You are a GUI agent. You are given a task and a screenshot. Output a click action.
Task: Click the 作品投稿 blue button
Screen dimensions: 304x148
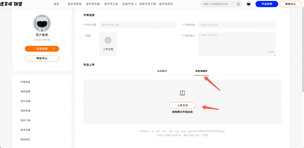click(267, 4)
